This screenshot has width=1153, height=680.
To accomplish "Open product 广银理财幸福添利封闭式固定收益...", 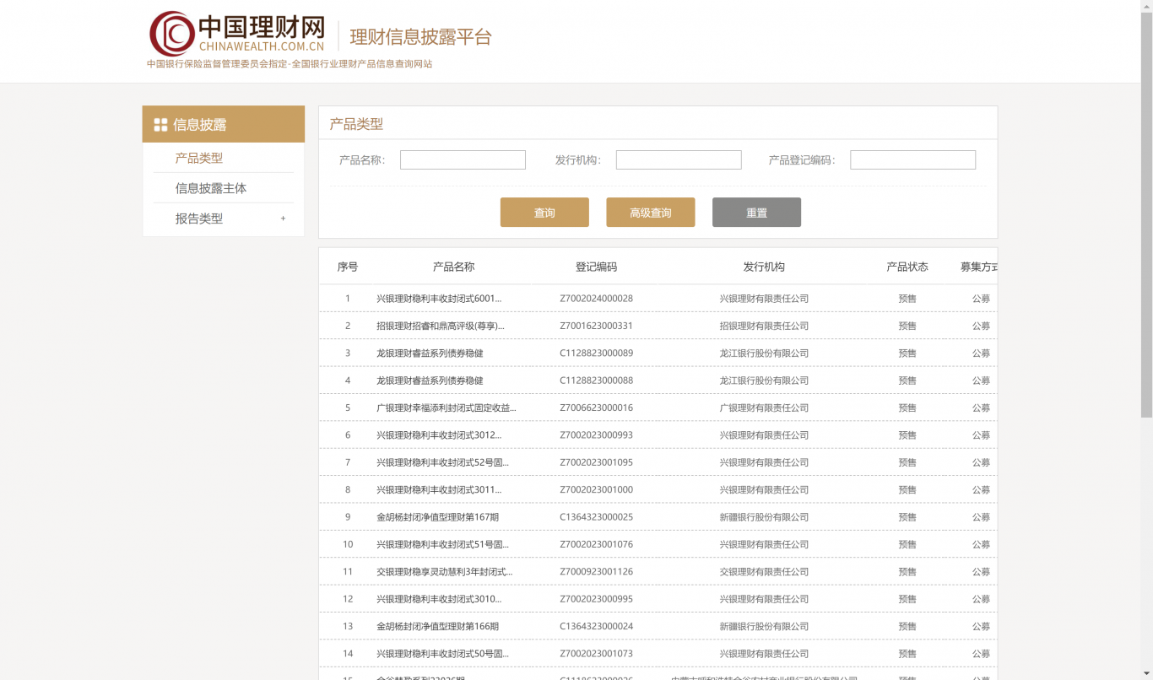I will click(447, 407).
